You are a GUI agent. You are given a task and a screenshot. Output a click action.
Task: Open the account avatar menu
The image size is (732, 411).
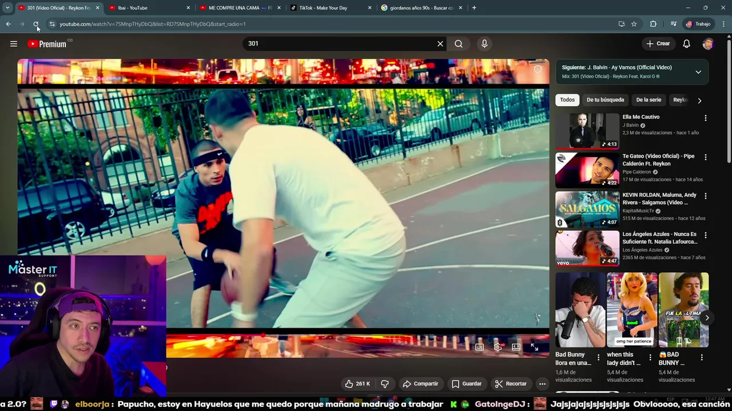click(708, 44)
